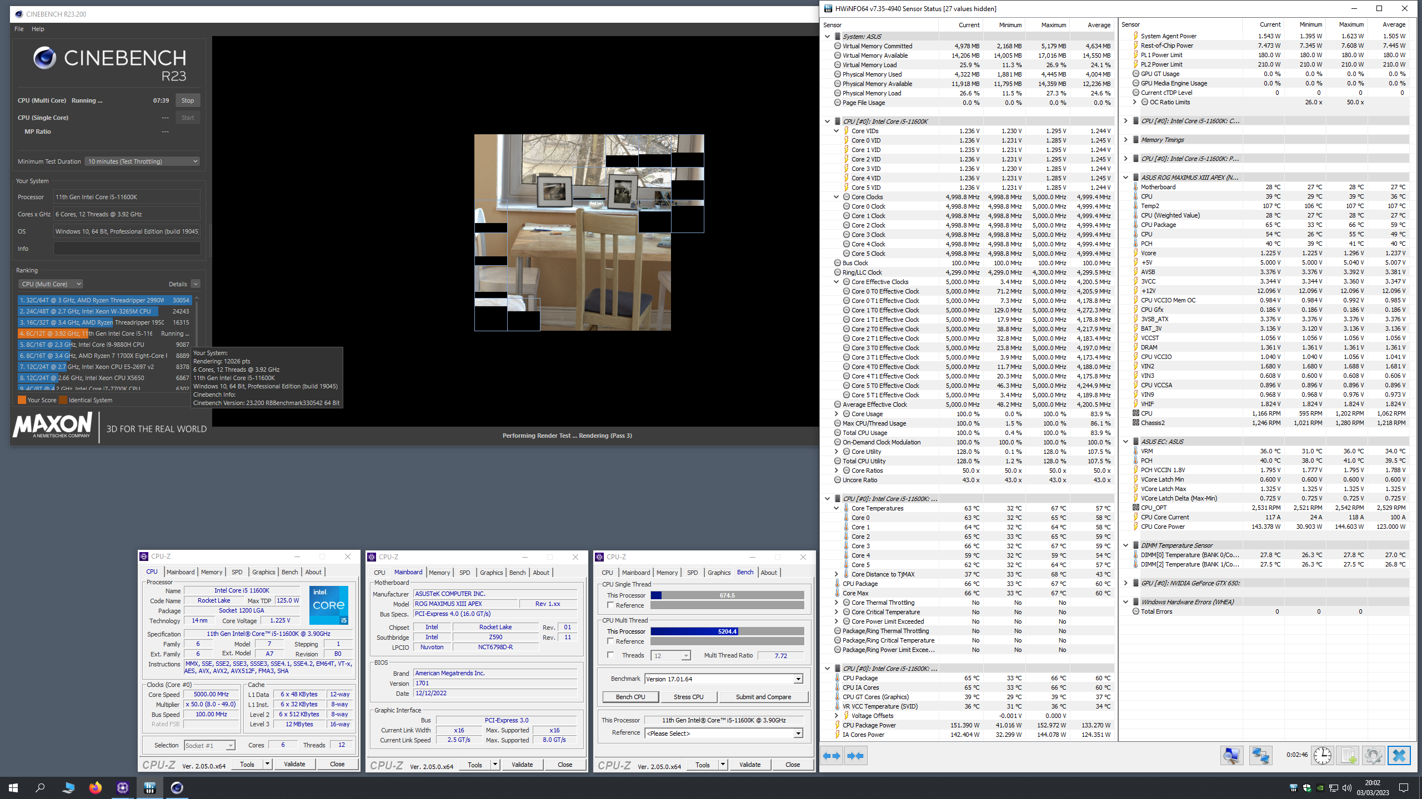Click HWiNFO expand columns arrows icon
This screenshot has width=1422, height=799.
click(832, 756)
